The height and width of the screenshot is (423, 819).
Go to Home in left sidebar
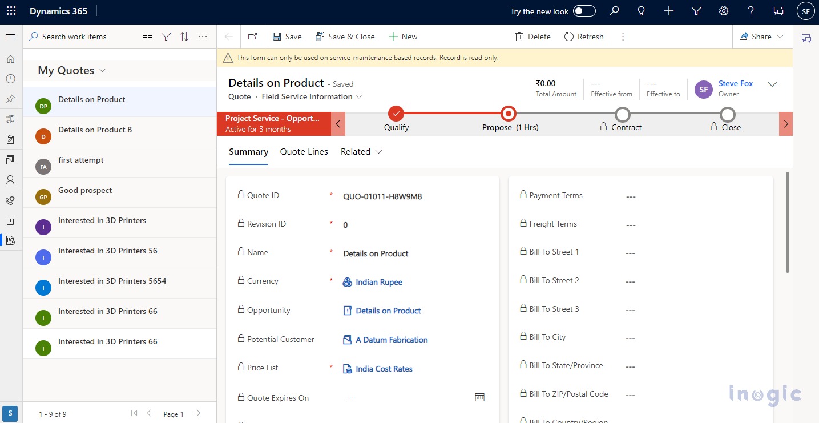click(10, 59)
